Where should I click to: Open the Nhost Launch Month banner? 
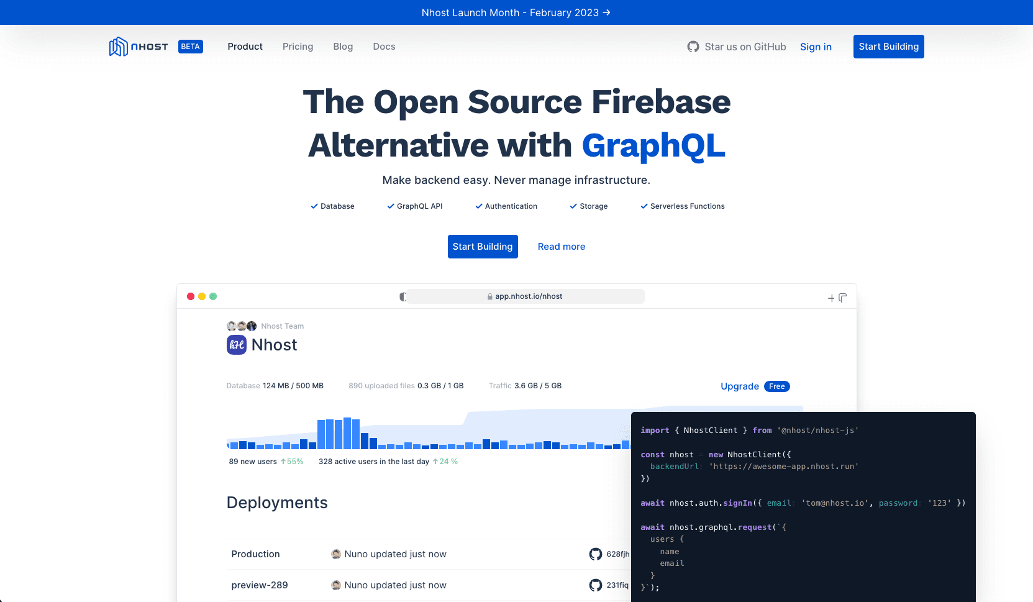pyautogui.click(x=516, y=12)
